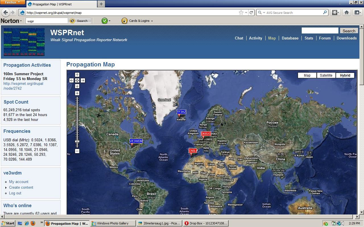Launch Firefox from quick launch icon

tap(33, 223)
